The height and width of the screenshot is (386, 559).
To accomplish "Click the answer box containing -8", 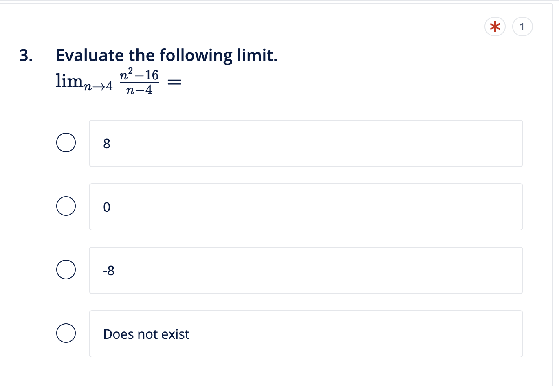I will (x=306, y=270).
